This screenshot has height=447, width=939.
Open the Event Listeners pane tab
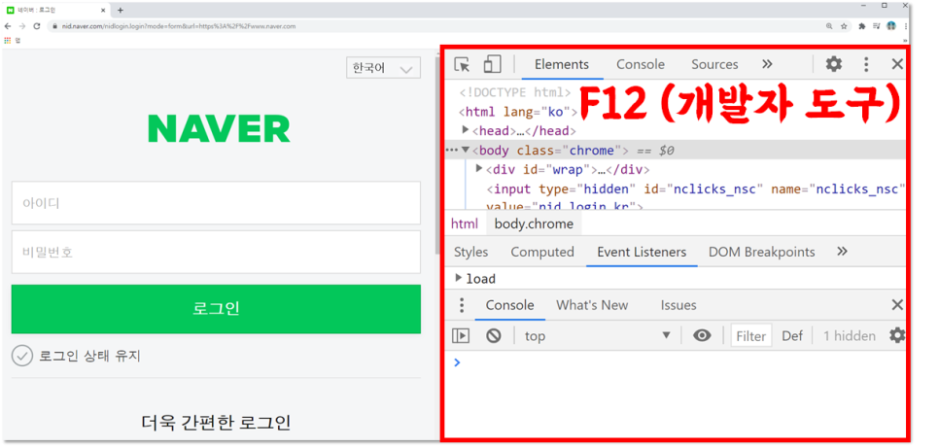tap(642, 252)
